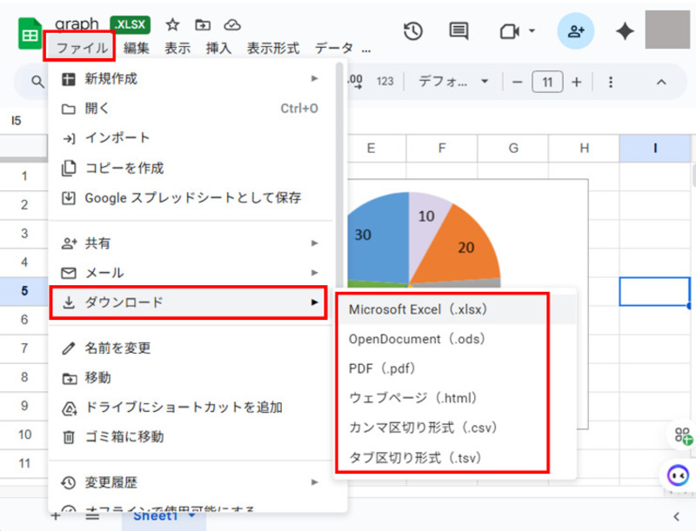This screenshot has width=696, height=531.
Task: Expand the font family dropdown
Action: [x=452, y=82]
